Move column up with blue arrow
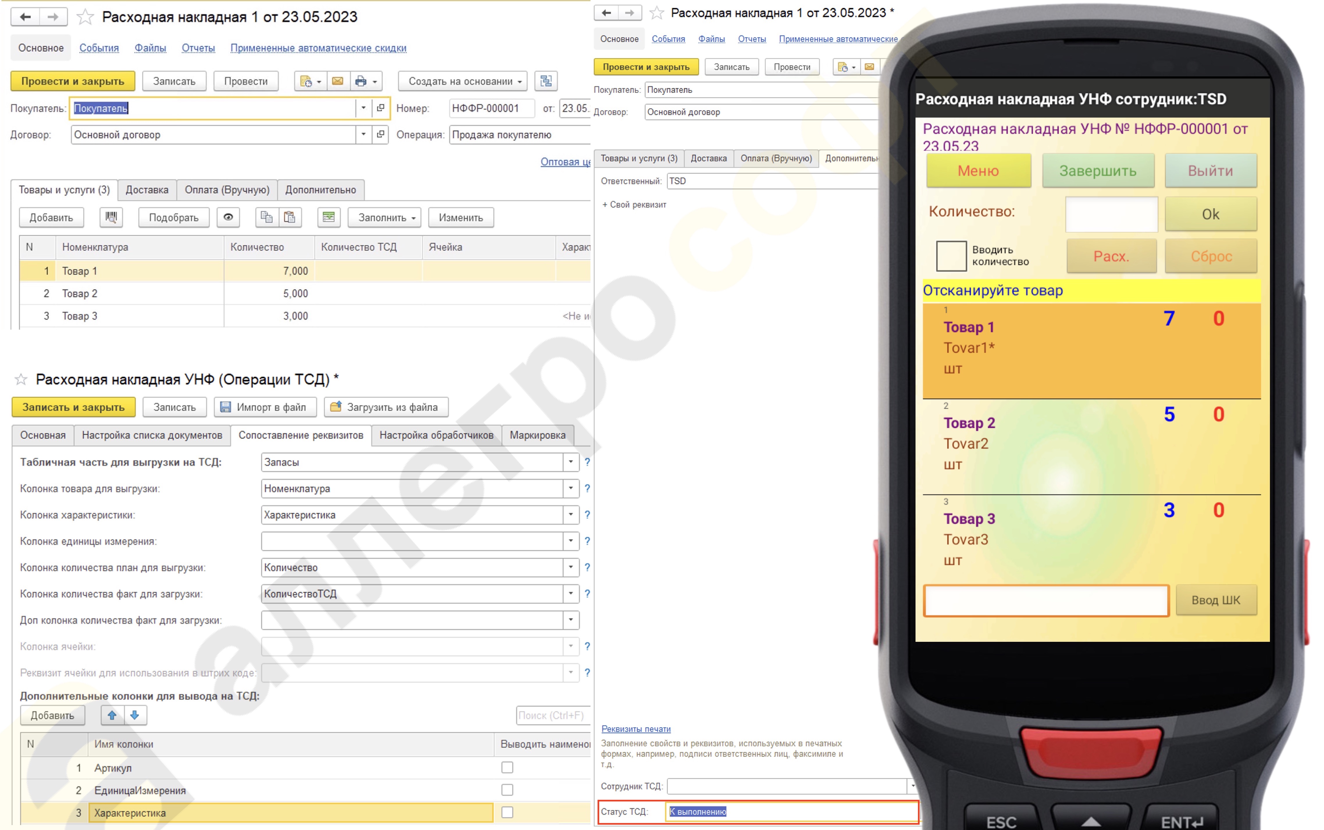1324x830 pixels. (x=112, y=715)
